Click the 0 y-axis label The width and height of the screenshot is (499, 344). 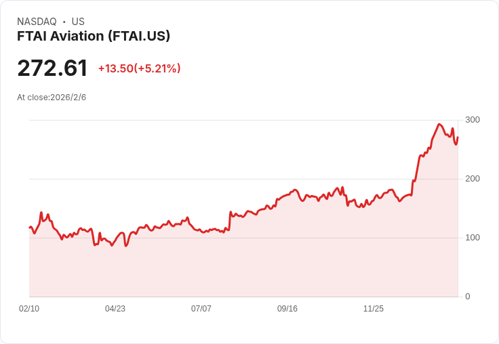(x=468, y=297)
